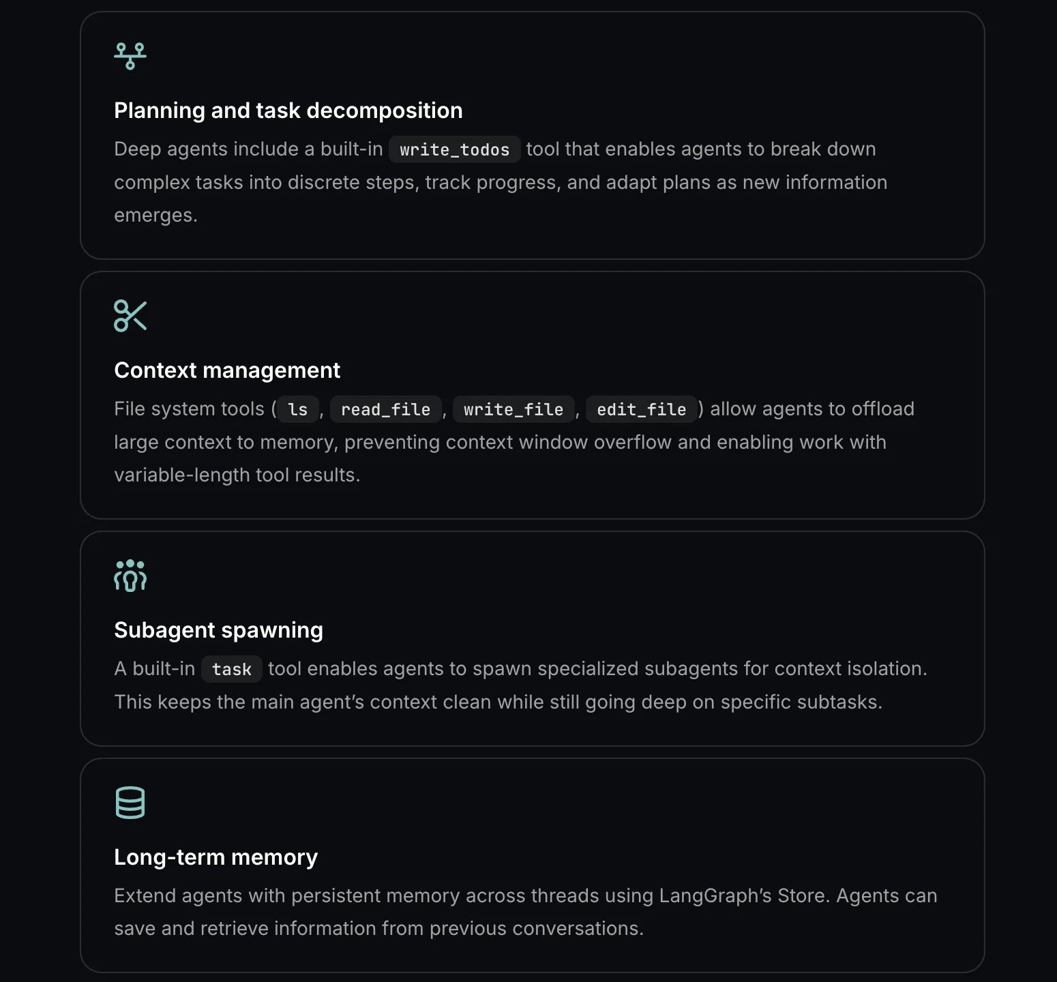Open the Subagent spawning card title
The image size is (1057, 982).
point(218,630)
